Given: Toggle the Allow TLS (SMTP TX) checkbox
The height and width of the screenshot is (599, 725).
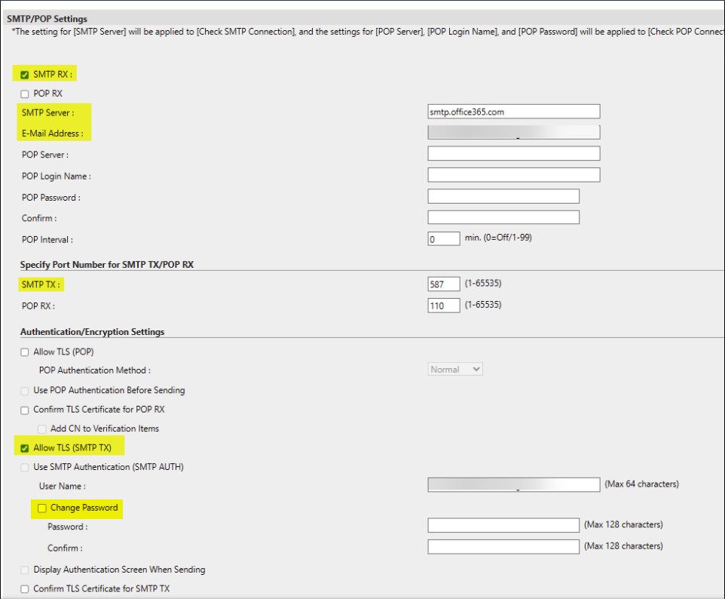Looking at the screenshot, I should (25, 448).
